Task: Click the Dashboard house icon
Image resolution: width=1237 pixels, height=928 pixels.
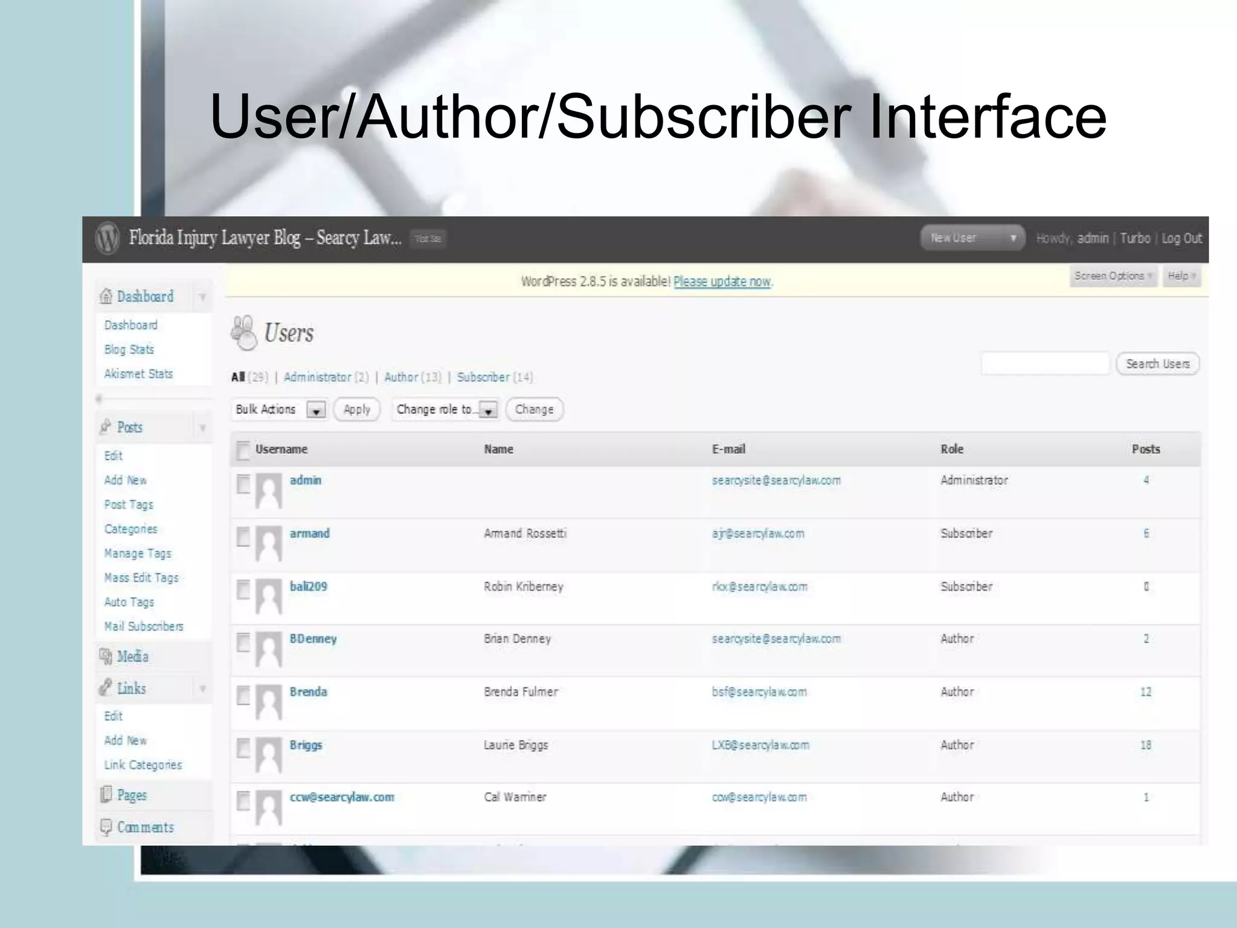Action: pyautogui.click(x=106, y=296)
